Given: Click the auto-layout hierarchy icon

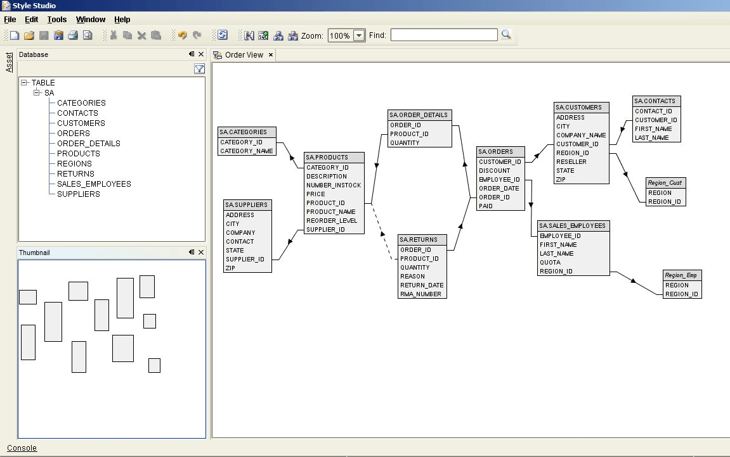Looking at the screenshot, I should click(x=278, y=35).
